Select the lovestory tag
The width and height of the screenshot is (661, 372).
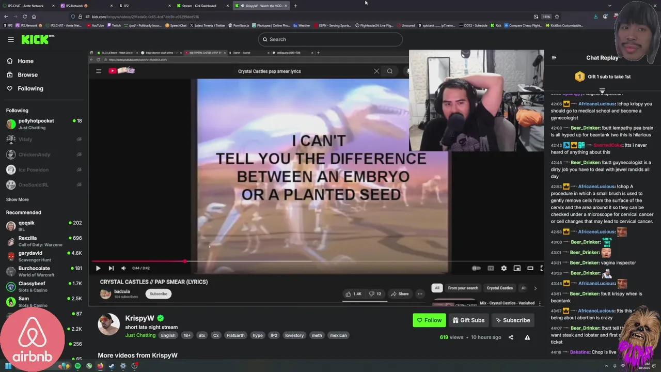(294, 335)
